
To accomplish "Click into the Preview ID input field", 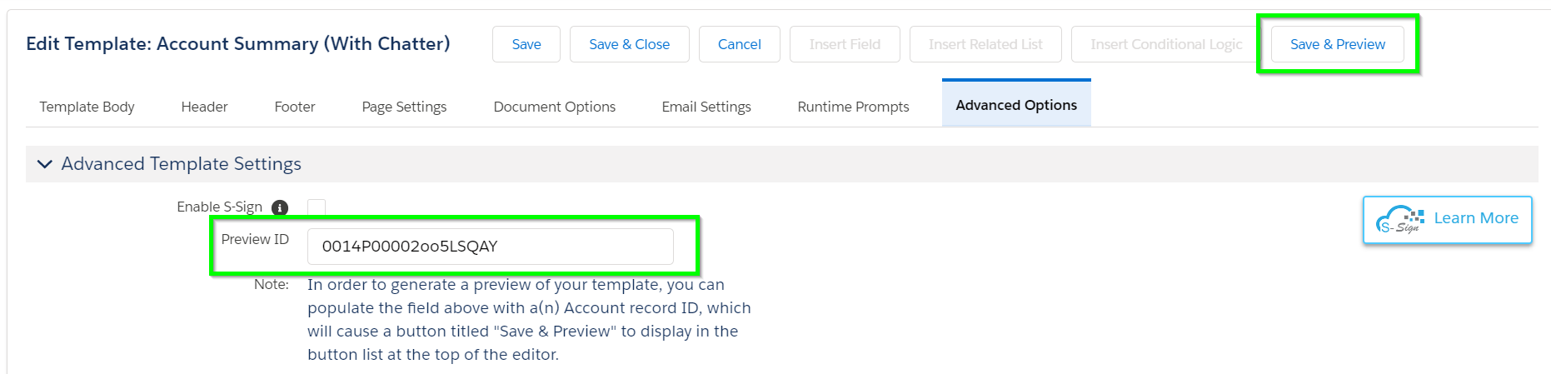I will [x=490, y=247].
